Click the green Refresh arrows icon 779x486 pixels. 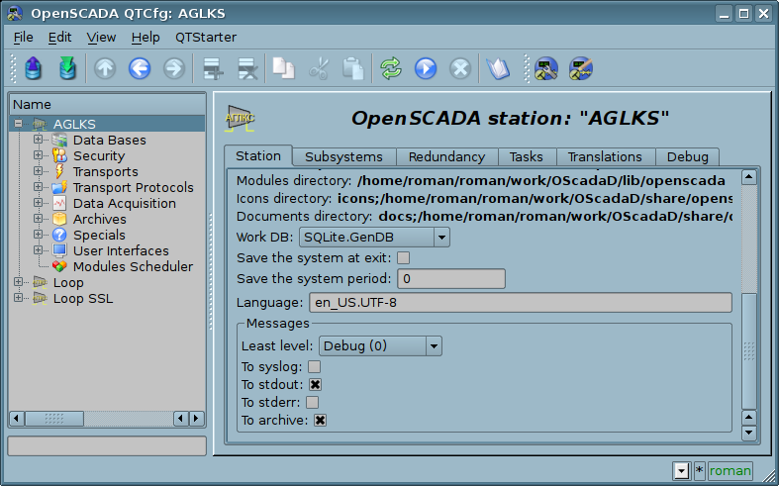pyautogui.click(x=391, y=68)
